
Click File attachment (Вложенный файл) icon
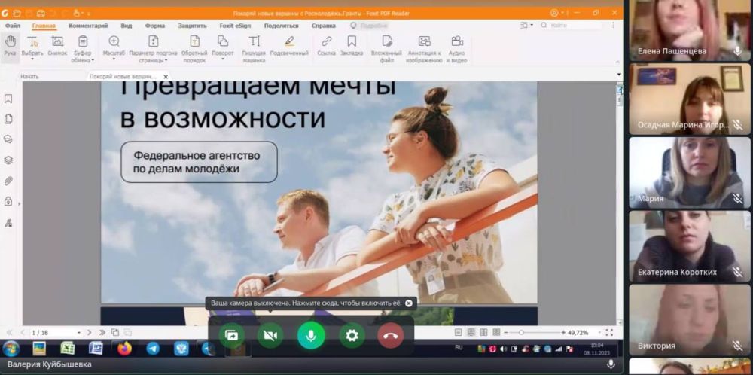coord(386,45)
